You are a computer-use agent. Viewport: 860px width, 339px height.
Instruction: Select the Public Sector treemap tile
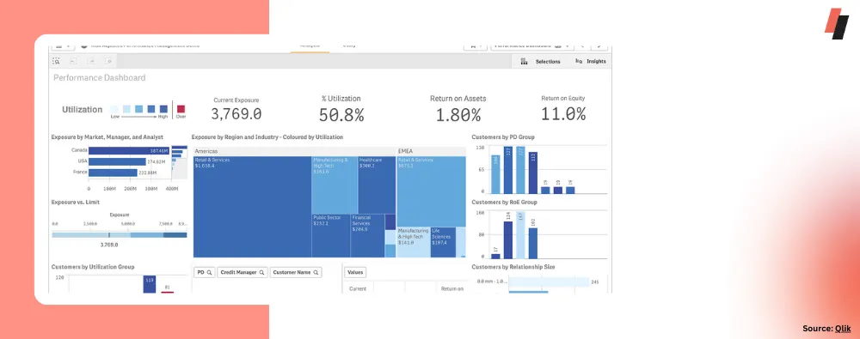(x=331, y=235)
